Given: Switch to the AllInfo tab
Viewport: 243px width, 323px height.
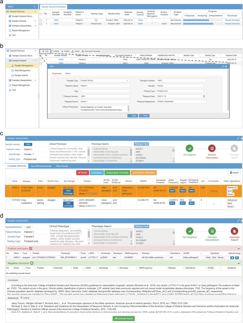Looking at the screenshot, I should coord(68,73).
